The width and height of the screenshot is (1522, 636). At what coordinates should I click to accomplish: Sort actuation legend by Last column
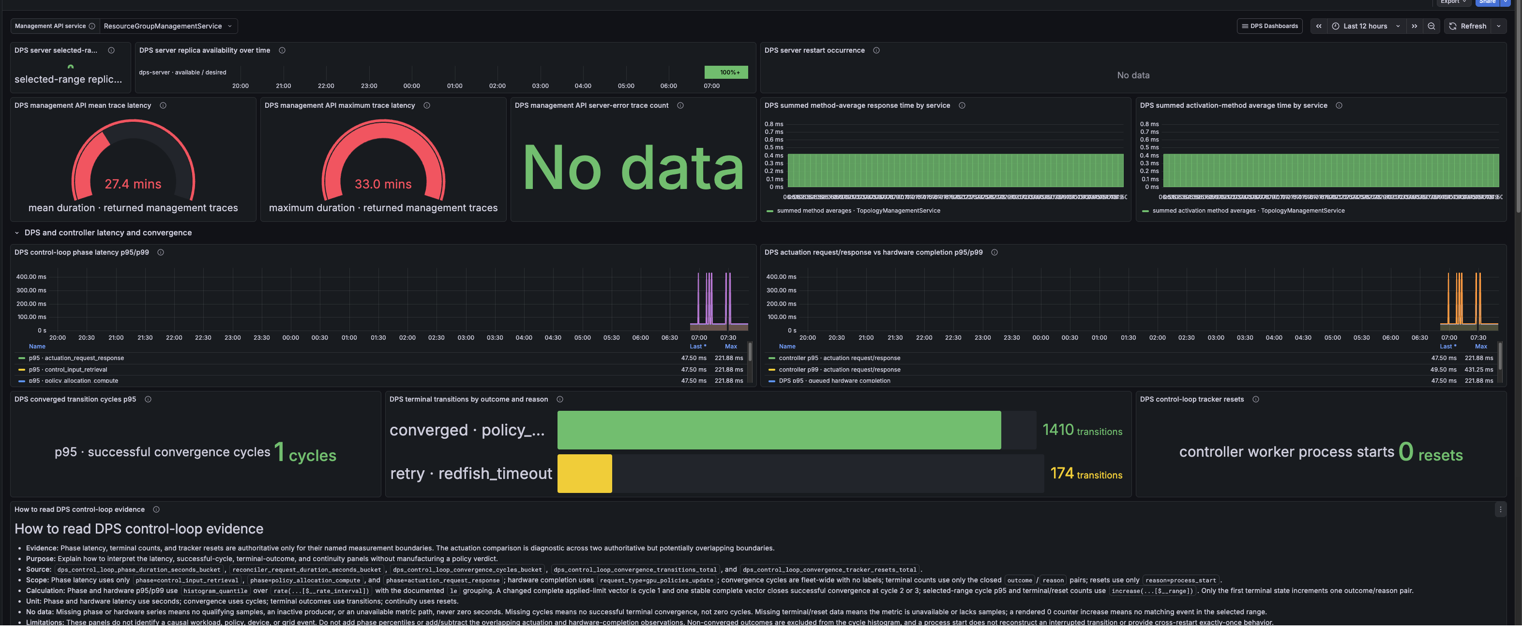point(1447,347)
